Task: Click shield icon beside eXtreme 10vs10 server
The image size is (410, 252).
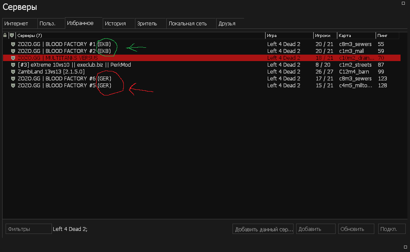Action: click(13, 65)
